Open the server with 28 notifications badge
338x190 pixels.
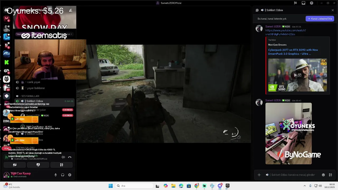pyautogui.click(x=7, y=88)
